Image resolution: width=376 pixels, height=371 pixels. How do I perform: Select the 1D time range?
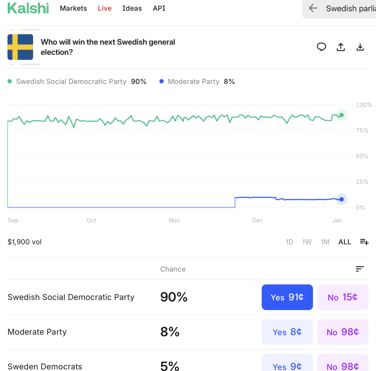coord(289,242)
